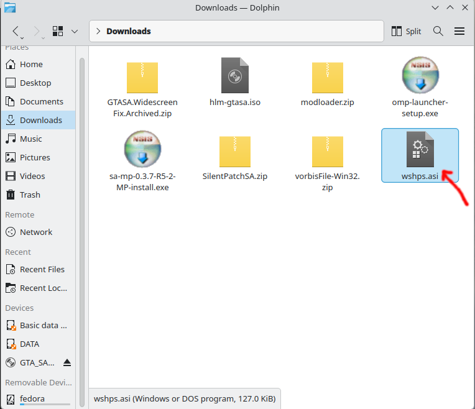Select omp-launcher-setup.exe installer icon

420,75
